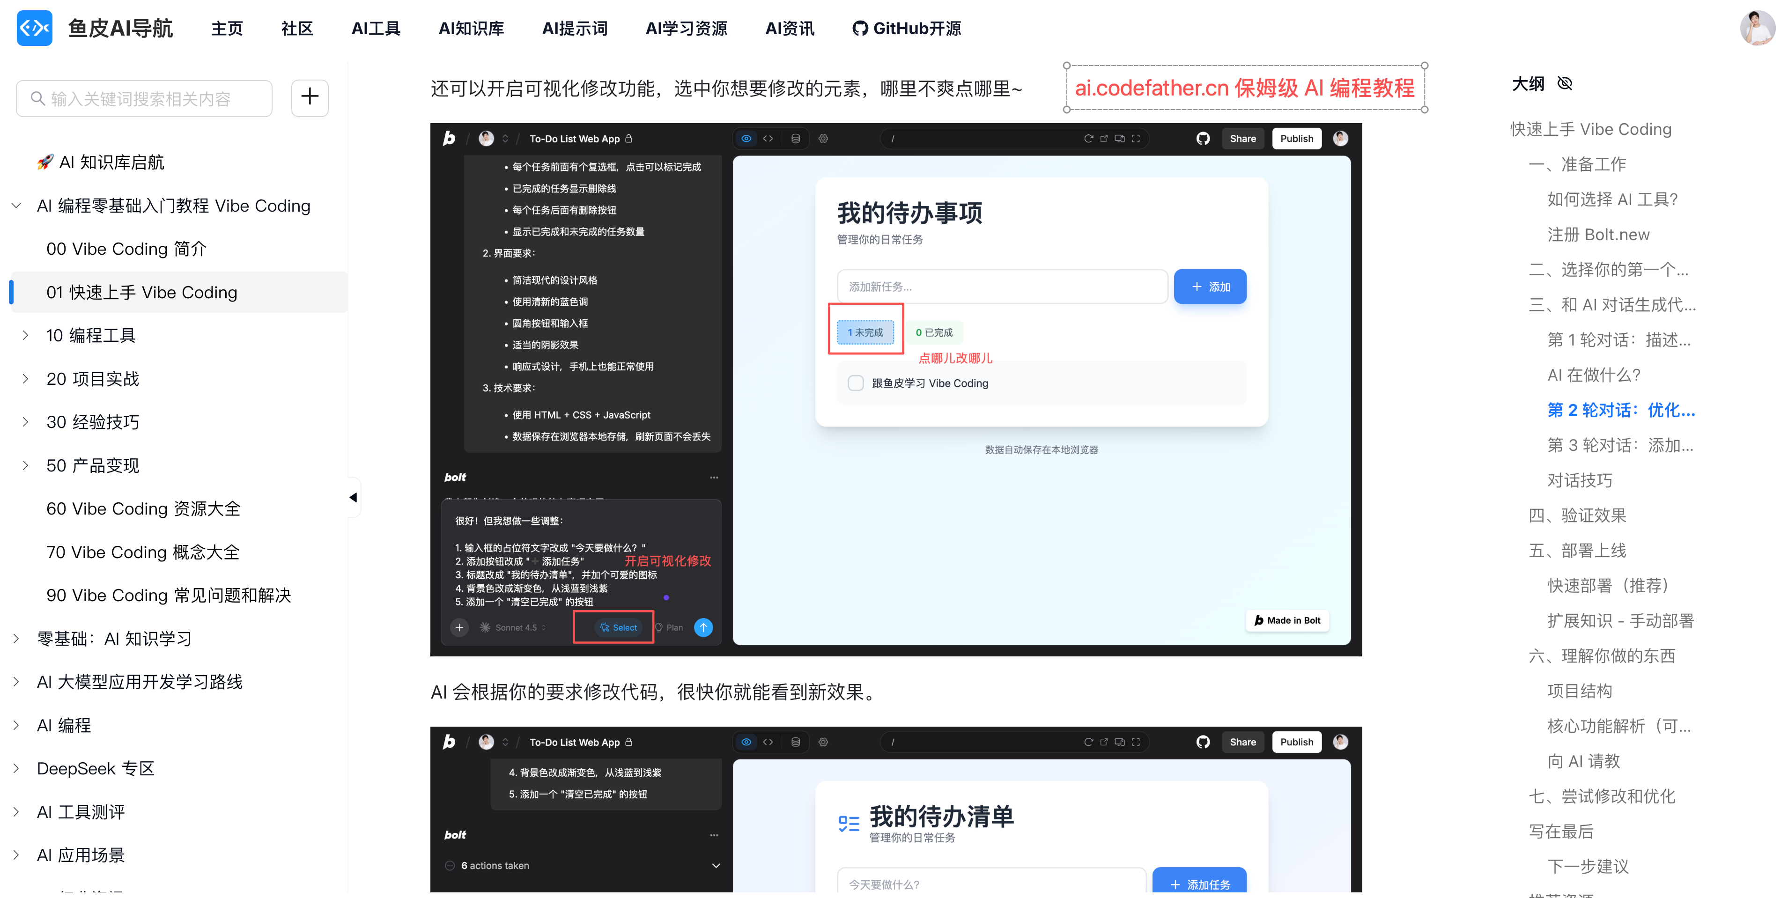Expand the 20 项目实战 section
Image resolution: width=1788 pixels, height=898 pixels.
[x=26, y=378]
